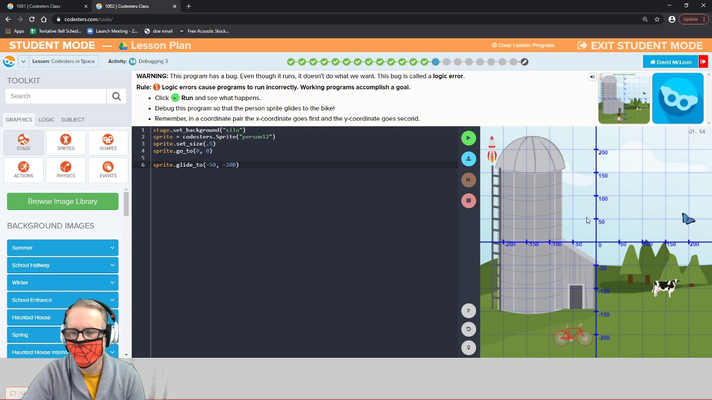Open the Events toolkit category
Viewport: 712px width, 400px height.
tap(108, 169)
